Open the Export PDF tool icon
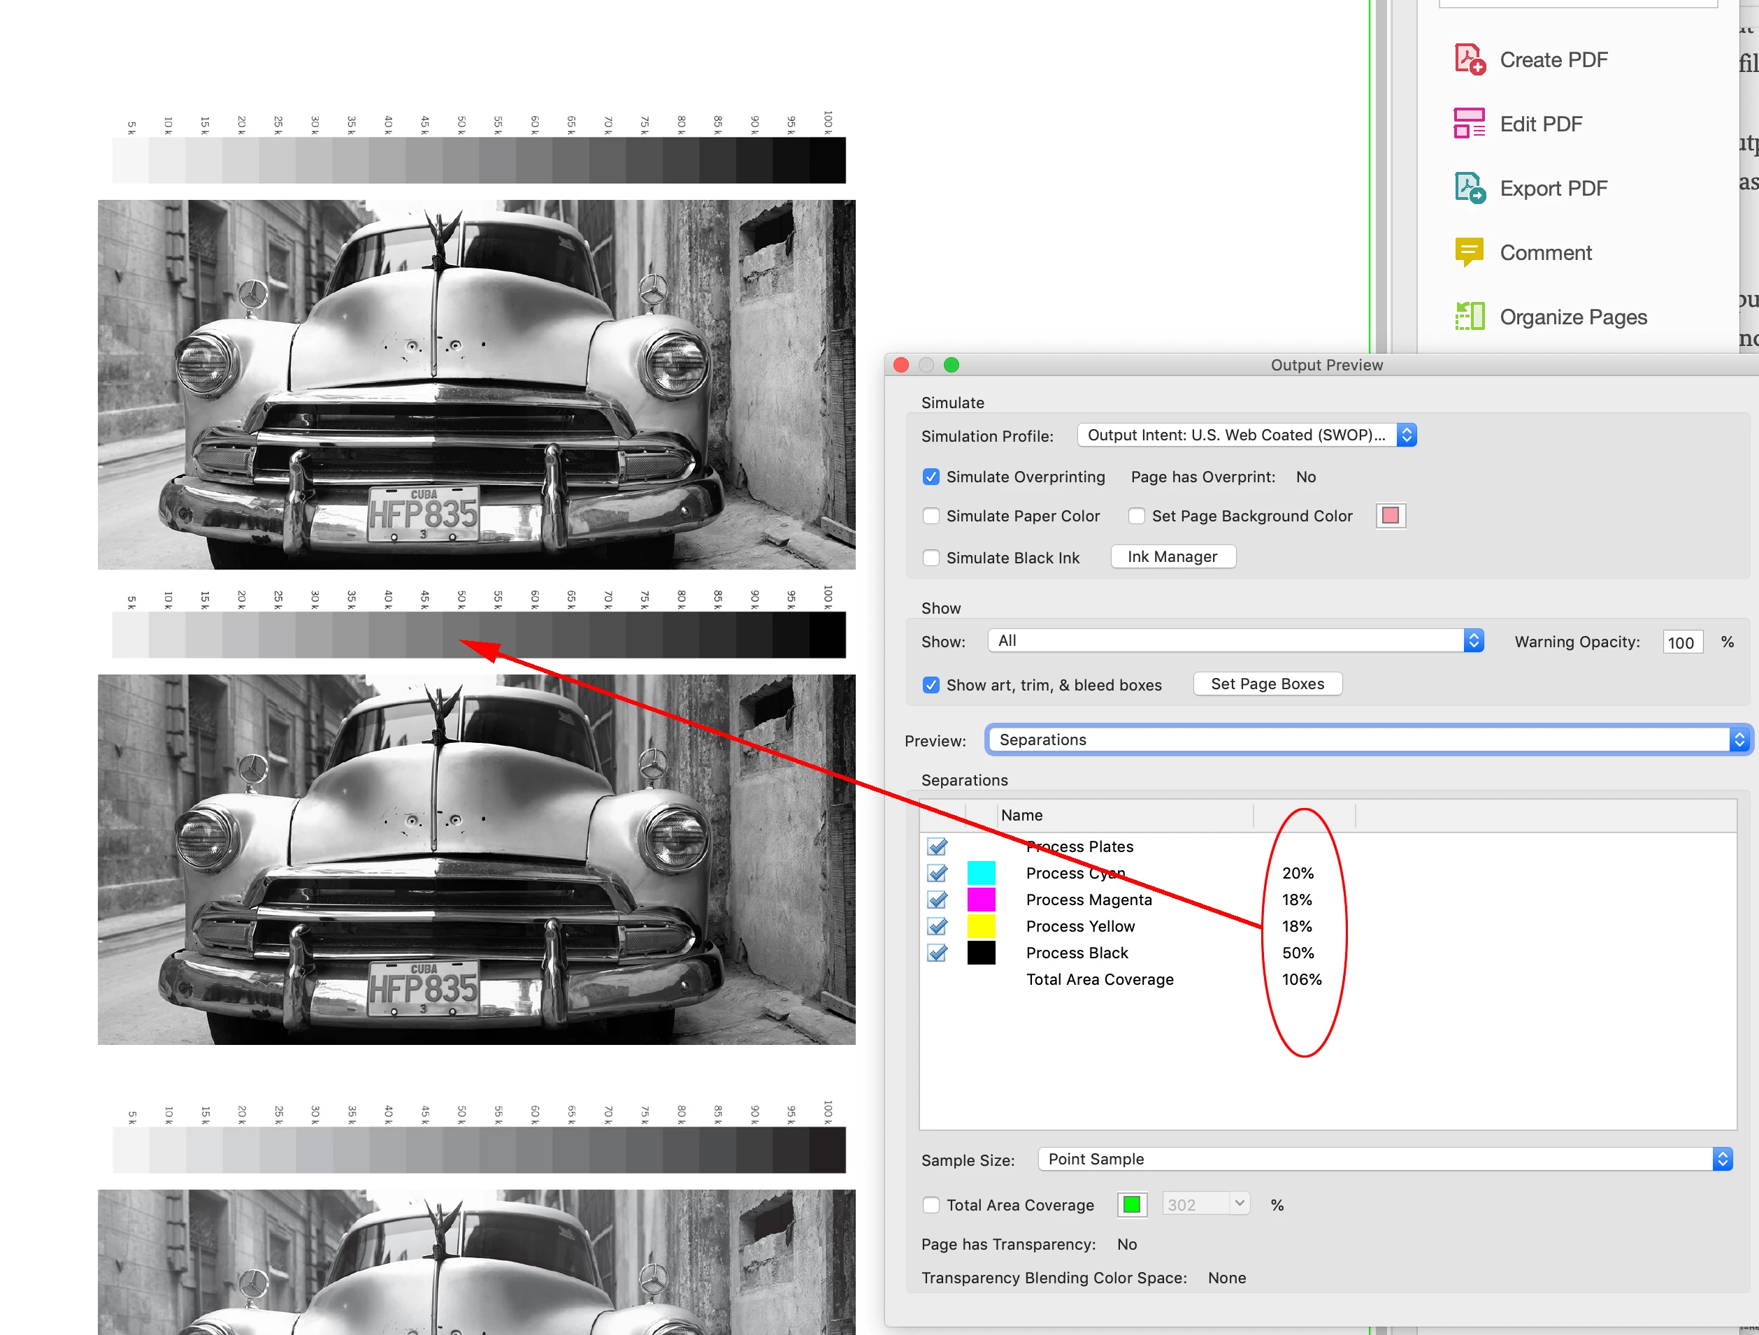Viewport: 1759px width, 1335px height. (1469, 189)
